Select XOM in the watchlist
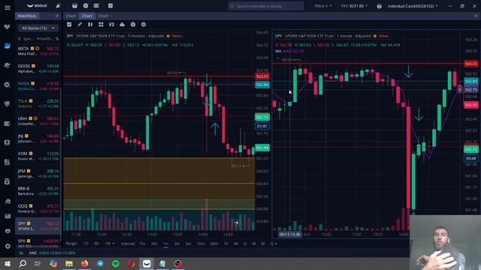 38,156
